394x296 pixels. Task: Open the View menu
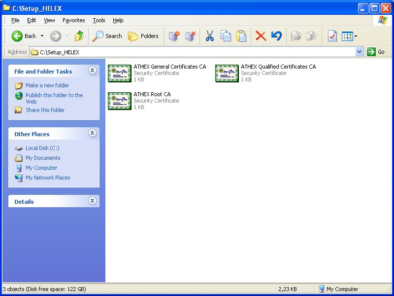[x=49, y=20]
